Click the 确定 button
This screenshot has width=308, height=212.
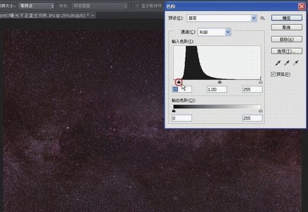287,18
